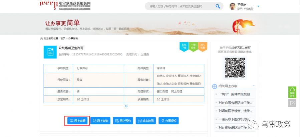Click the 打包下载 download badge
The height and width of the screenshot is (137, 300).
184,47
